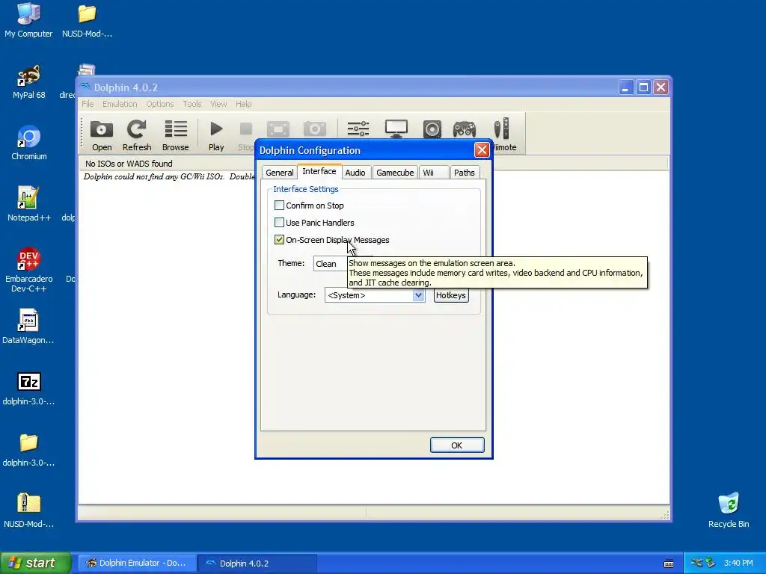
Task: Click the Hotkeys button
Action: point(451,295)
